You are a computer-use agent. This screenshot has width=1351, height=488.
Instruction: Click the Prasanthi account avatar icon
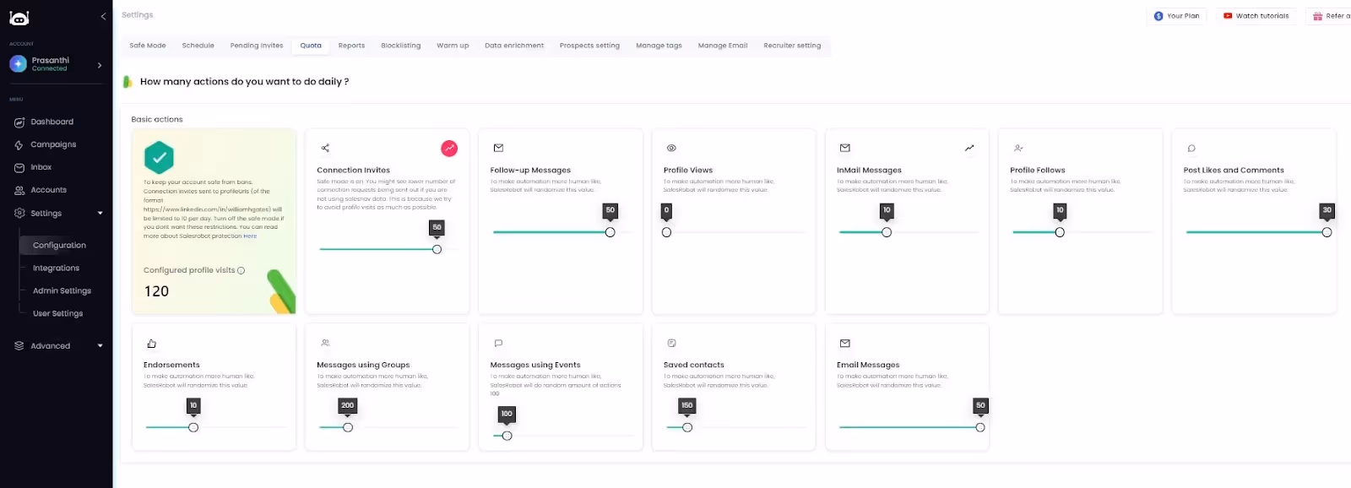pyautogui.click(x=18, y=64)
